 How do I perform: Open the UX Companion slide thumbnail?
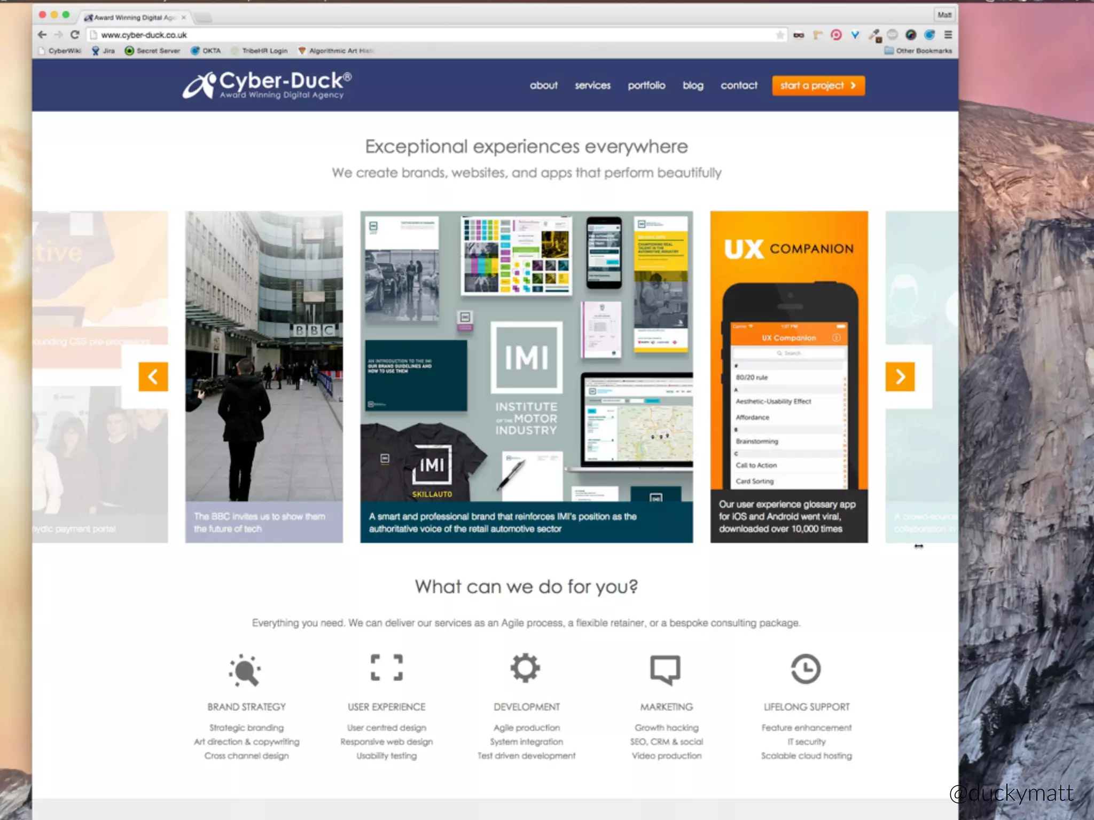point(788,377)
